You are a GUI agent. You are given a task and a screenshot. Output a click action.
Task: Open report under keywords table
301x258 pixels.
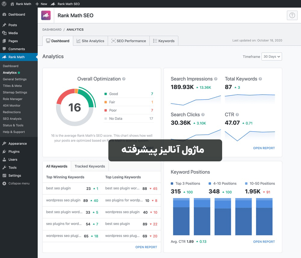(146, 247)
